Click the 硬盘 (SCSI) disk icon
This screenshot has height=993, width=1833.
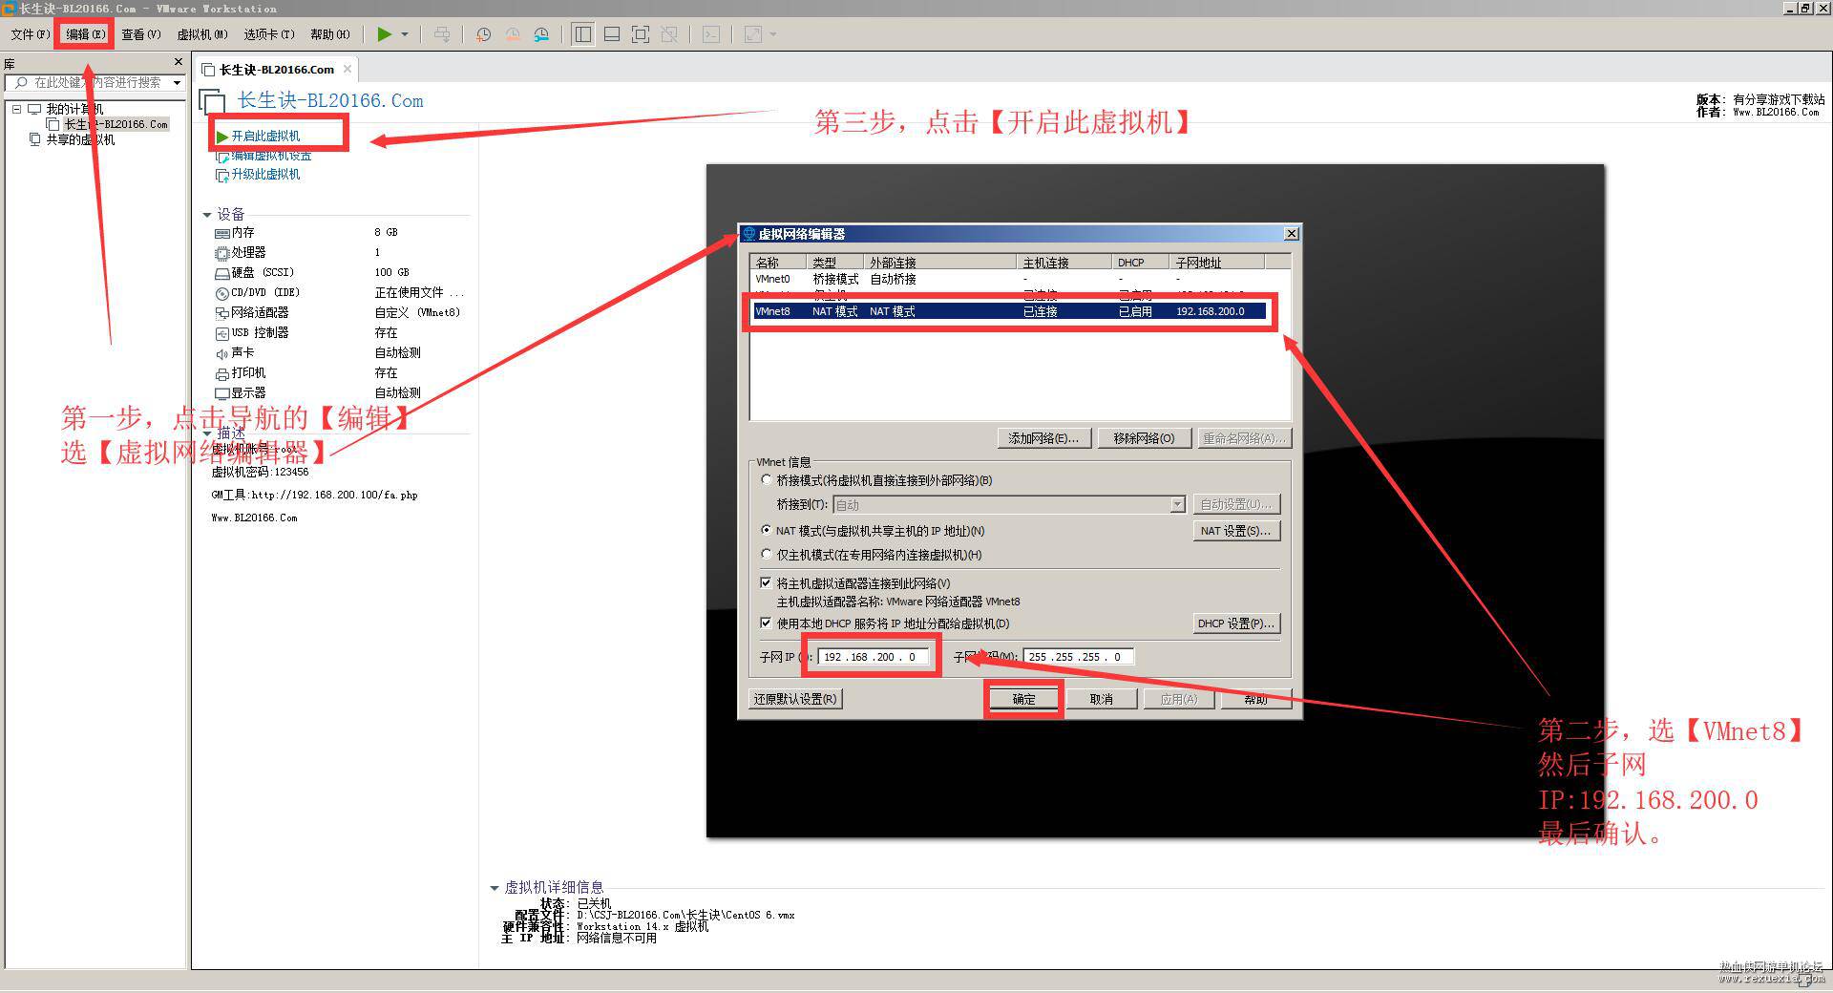[221, 273]
